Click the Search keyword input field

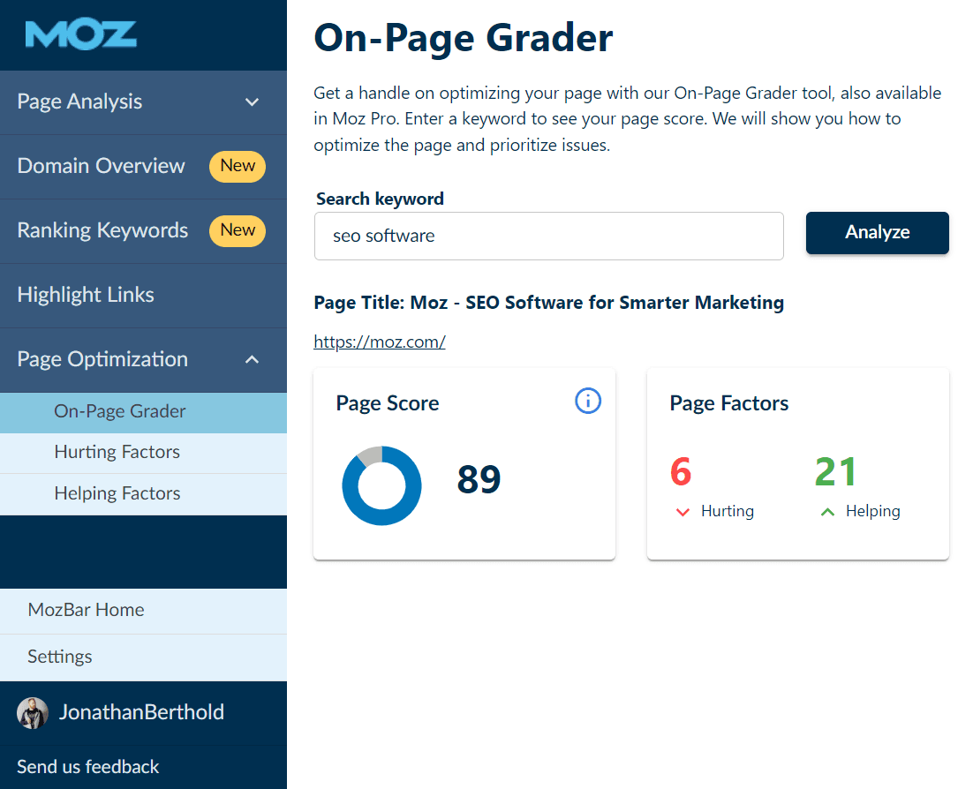pos(548,237)
